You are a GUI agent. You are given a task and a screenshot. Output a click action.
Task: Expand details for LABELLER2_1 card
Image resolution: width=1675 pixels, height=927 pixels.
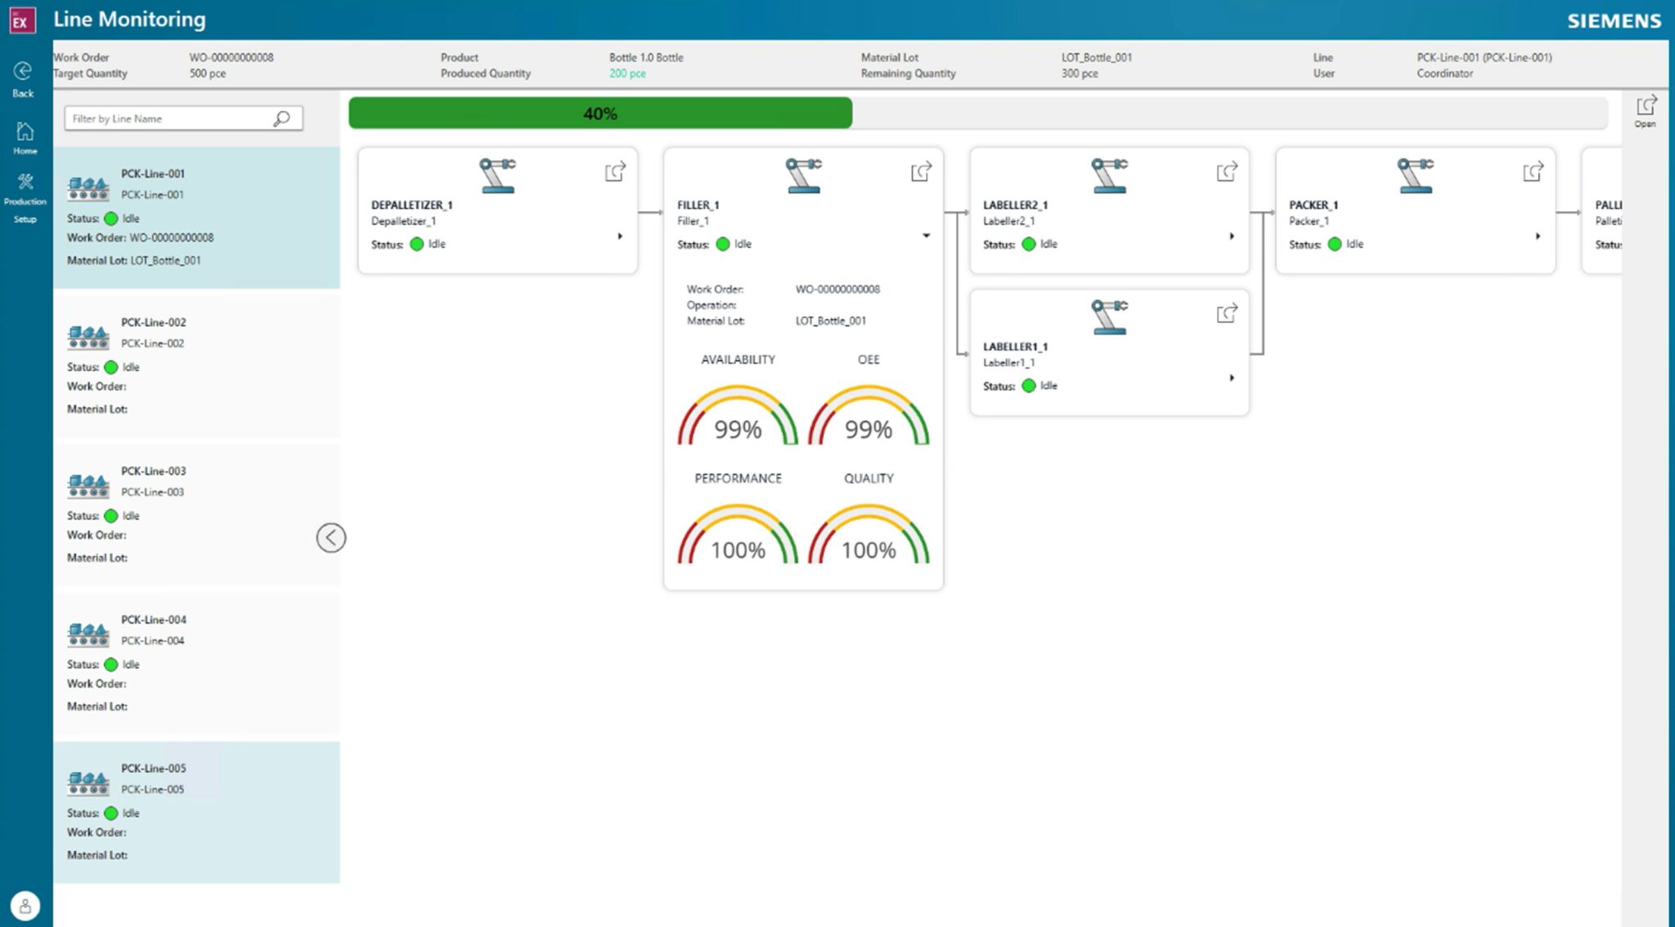click(x=1232, y=236)
